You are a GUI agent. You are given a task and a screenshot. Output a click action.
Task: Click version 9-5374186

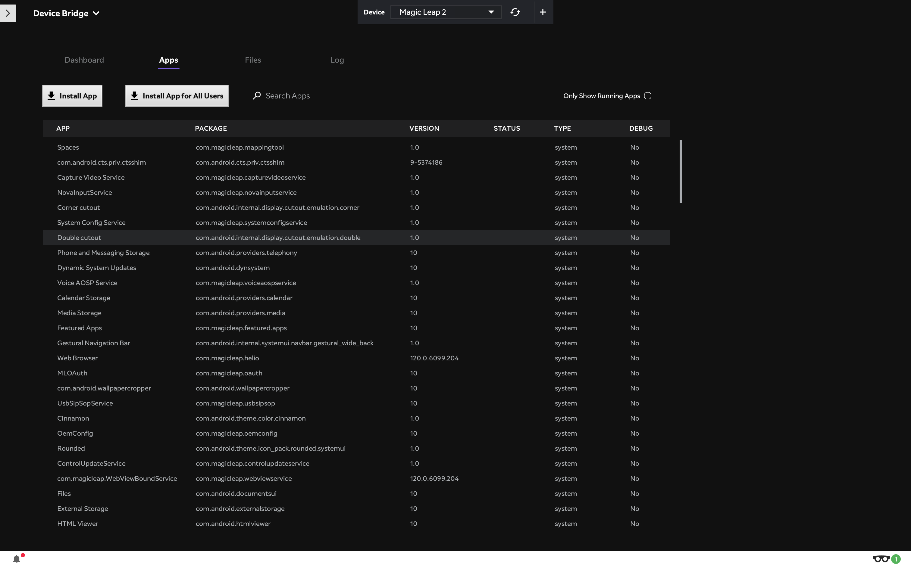click(x=426, y=162)
